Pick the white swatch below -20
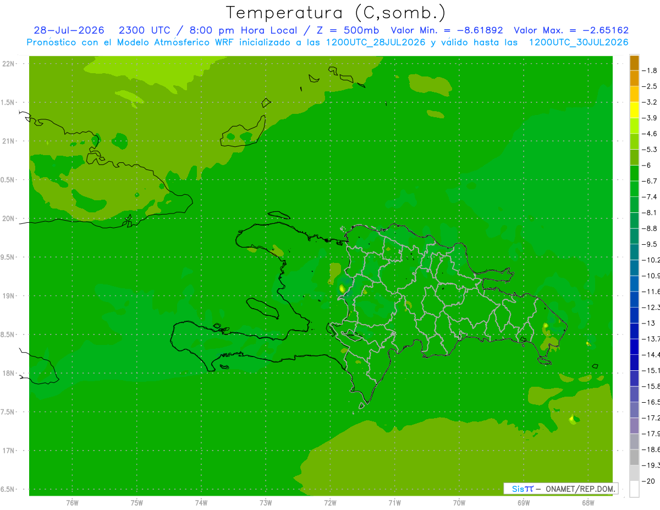This screenshot has width=660, height=510. [x=634, y=489]
